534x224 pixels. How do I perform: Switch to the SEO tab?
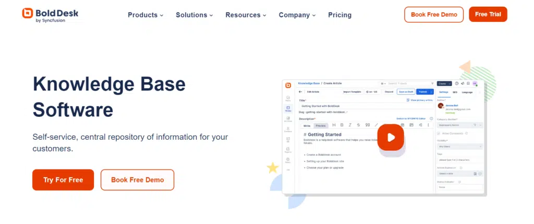click(455, 92)
